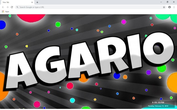
Task: Click the browser back arrow
Action: pos(3,7)
